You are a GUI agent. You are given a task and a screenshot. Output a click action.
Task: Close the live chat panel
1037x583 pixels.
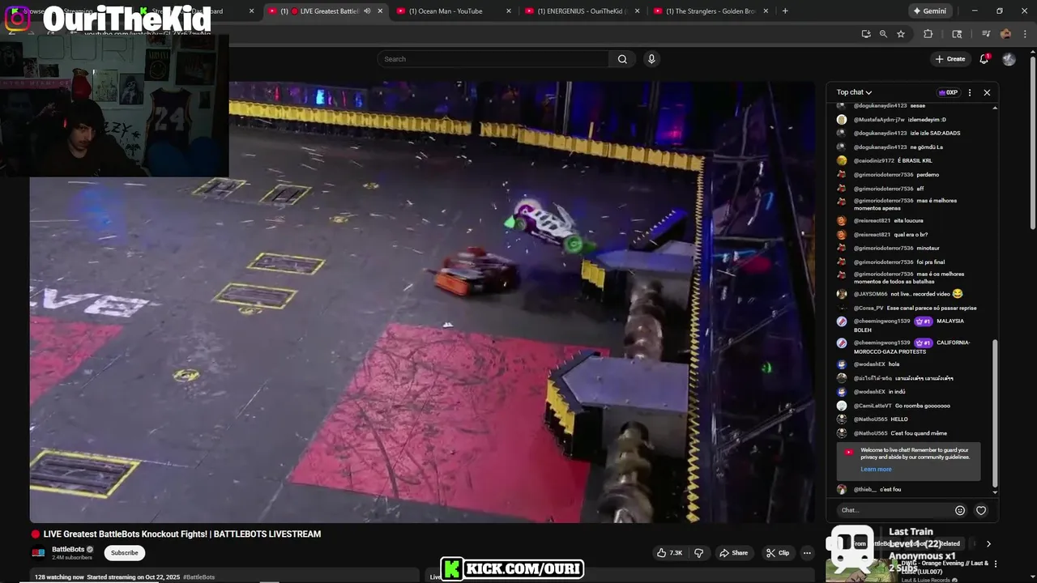[987, 92]
